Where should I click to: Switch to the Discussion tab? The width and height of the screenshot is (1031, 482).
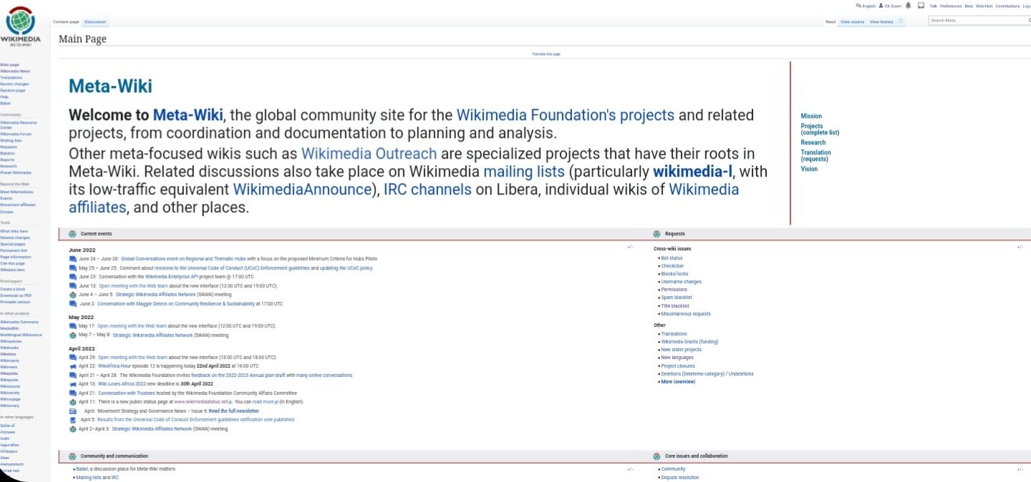click(95, 22)
